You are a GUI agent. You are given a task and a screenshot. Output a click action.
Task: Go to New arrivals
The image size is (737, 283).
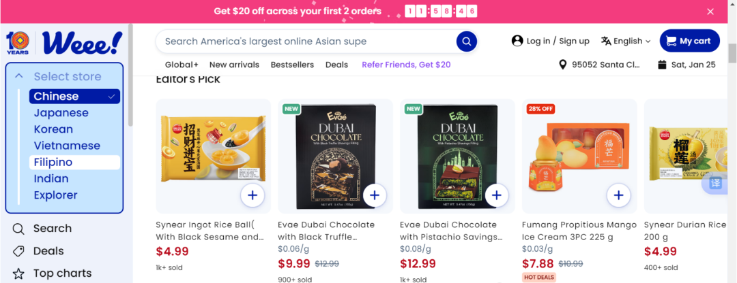(234, 65)
